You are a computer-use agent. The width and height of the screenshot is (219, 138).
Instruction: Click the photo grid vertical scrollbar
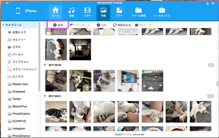(217, 84)
